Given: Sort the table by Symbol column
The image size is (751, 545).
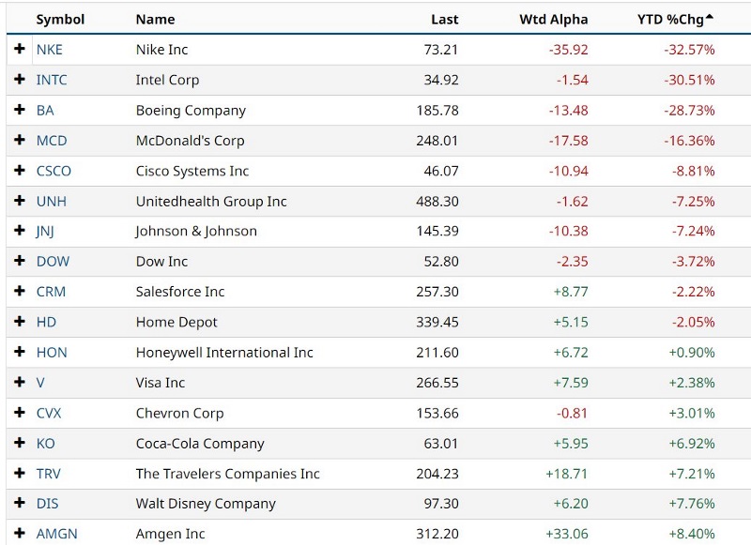Looking at the screenshot, I should (60, 19).
